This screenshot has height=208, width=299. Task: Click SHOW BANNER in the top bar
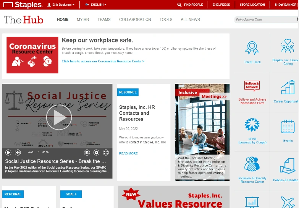[286, 5]
